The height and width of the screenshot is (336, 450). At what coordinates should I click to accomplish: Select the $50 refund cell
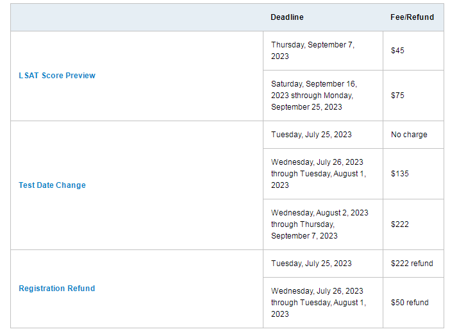pos(413,303)
